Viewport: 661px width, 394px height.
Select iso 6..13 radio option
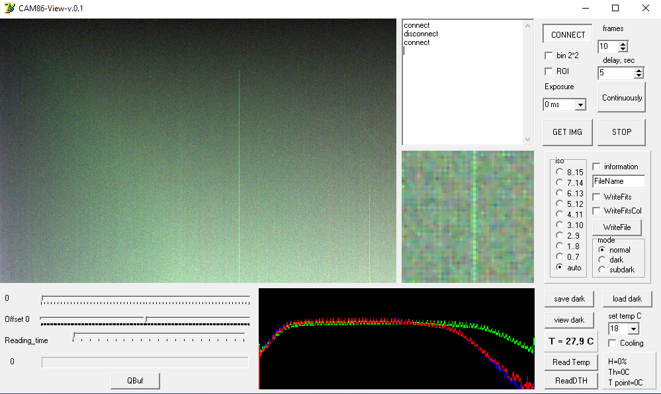pyautogui.click(x=559, y=193)
